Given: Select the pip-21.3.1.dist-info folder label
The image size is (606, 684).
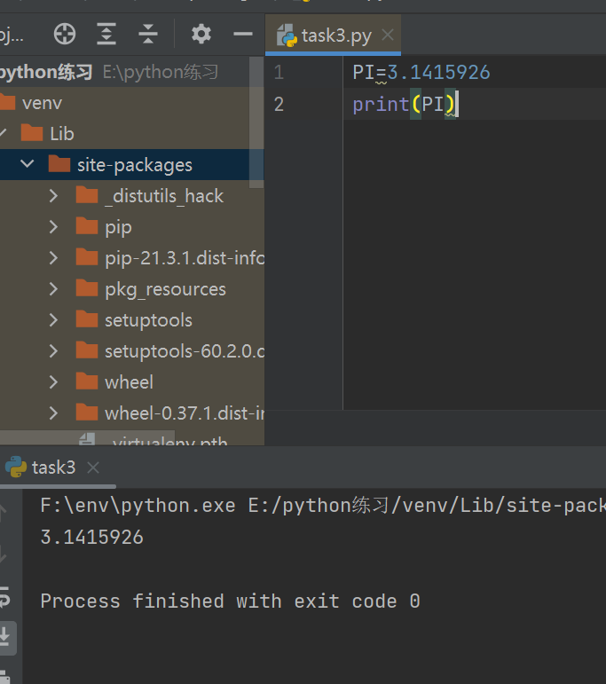Looking at the screenshot, I should tap(185, 258).
